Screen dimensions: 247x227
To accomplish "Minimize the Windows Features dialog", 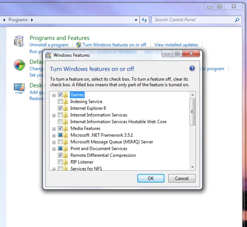I will (167, 54).
